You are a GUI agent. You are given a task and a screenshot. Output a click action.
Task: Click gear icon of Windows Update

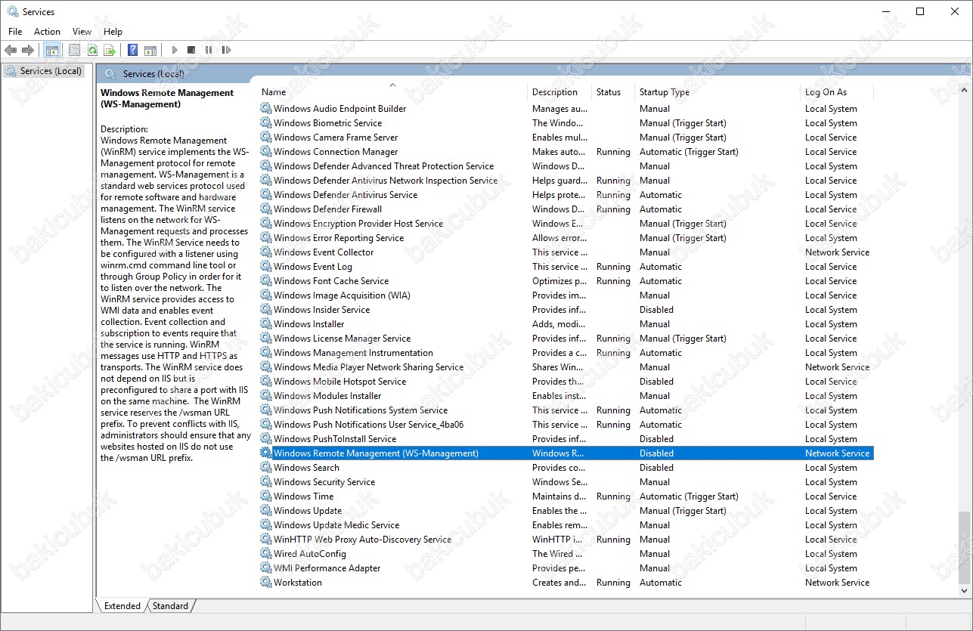[265, 511]
